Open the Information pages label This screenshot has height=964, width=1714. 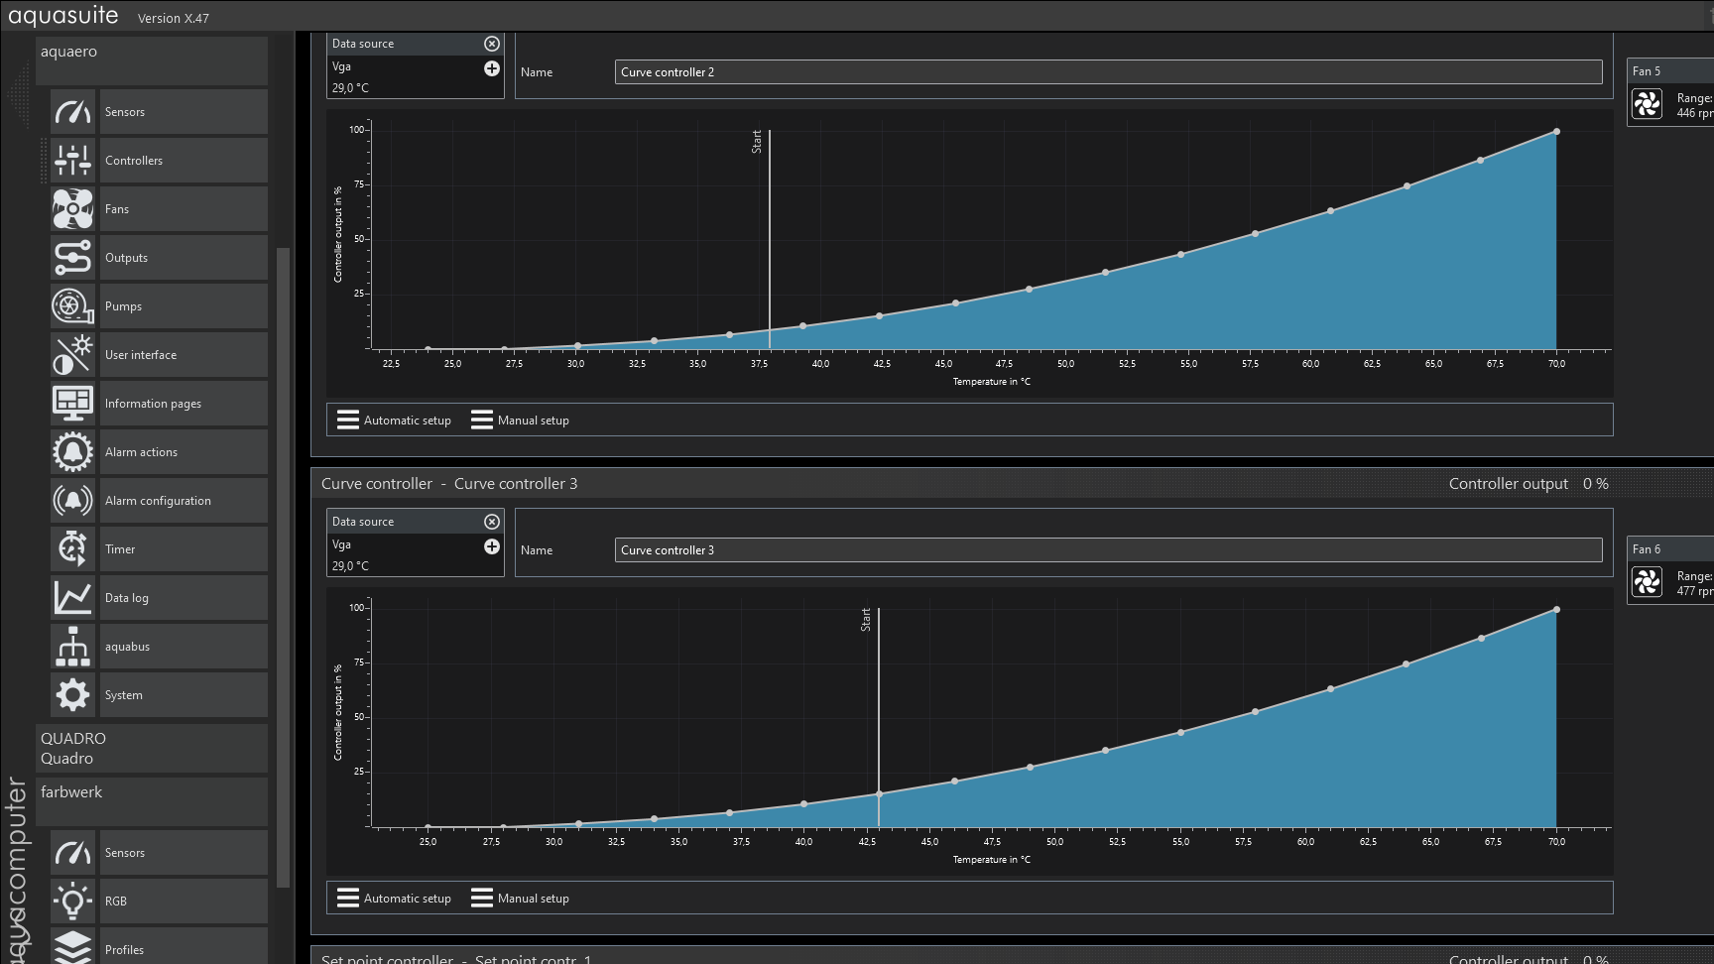153,404
